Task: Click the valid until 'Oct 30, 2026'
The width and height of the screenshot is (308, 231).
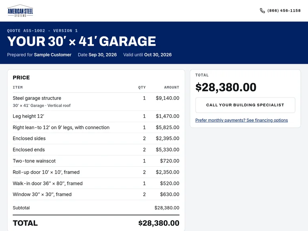Action: pyautogui.click(x=158, y=55)
